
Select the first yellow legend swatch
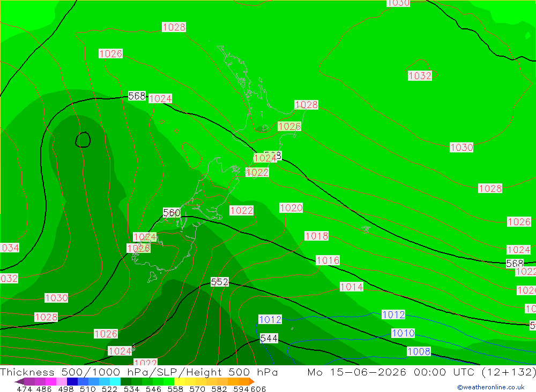(180, 381)
